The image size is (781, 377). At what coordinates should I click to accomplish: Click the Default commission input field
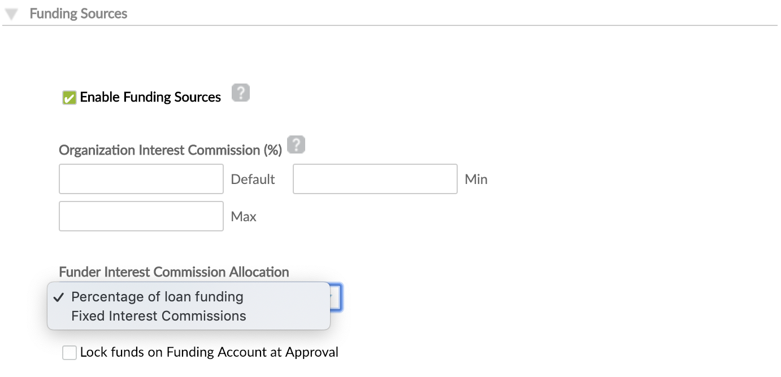[141, 178]
